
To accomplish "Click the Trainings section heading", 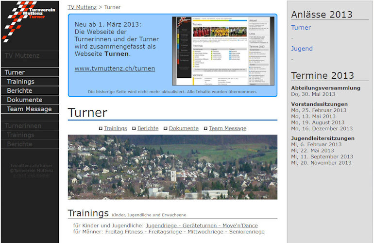I will pos(88,213).
